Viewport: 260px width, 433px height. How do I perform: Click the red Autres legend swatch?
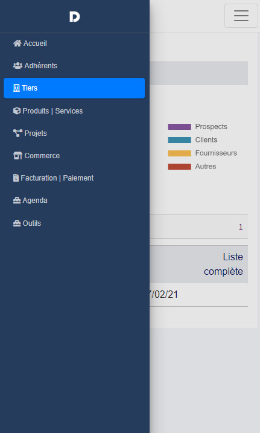[180, 167]
